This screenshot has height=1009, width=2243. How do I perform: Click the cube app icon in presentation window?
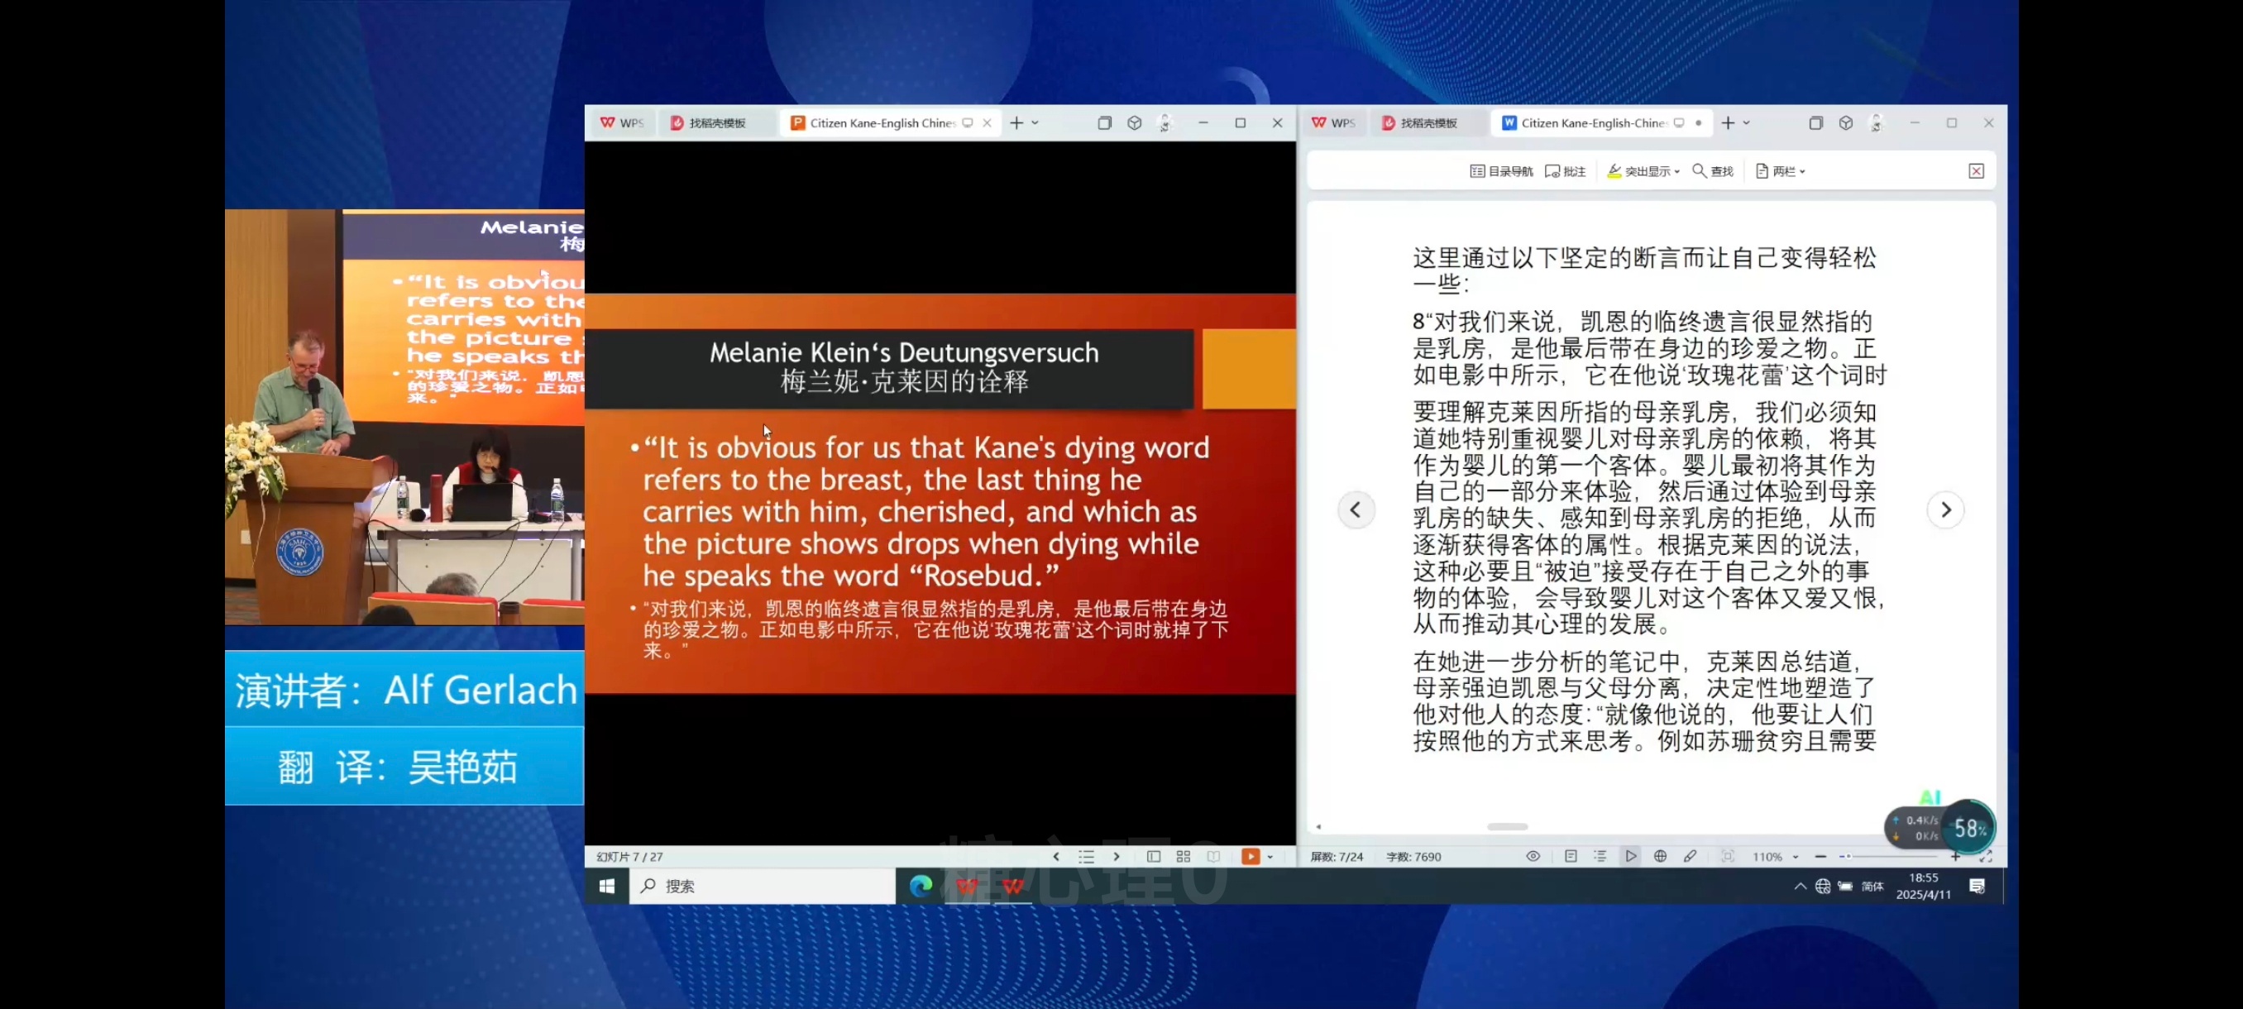point(1134,122)
